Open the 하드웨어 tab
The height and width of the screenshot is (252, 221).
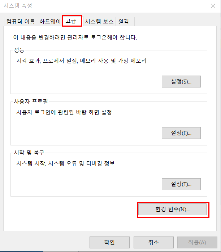coord(50,22)
